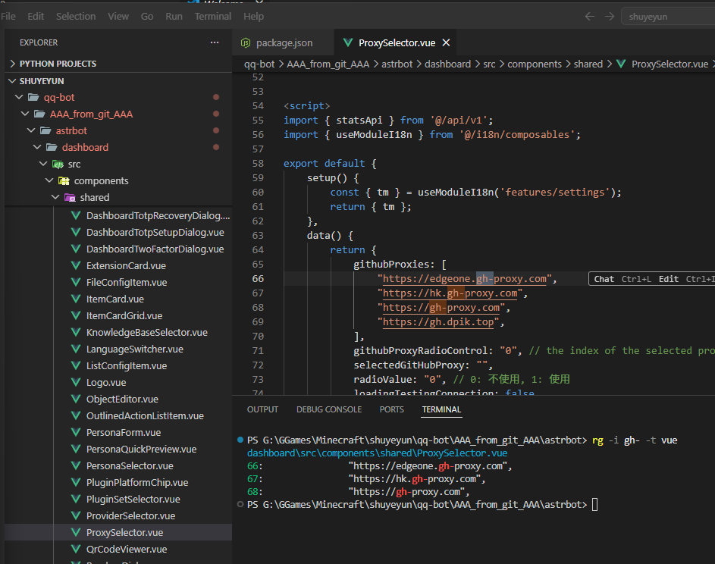
Task: Click the shuyeyun search box
Action: pos(668,17)
